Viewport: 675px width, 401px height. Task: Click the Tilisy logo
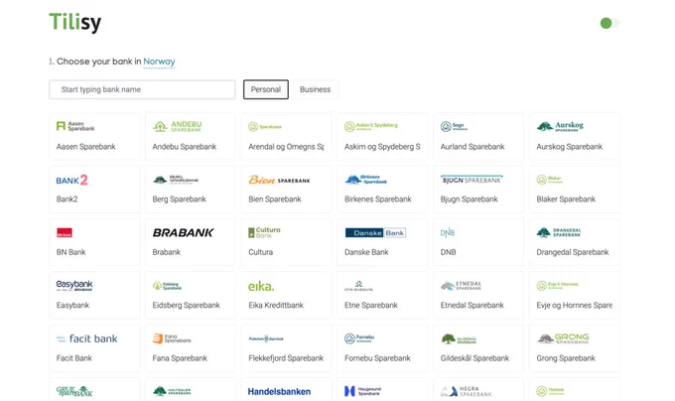(x=75, y=23)
